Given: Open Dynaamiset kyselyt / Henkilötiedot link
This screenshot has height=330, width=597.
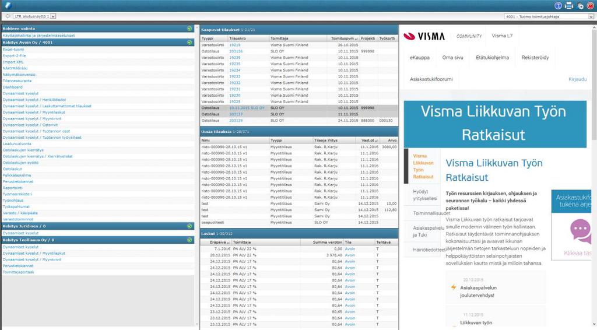Looking at the screenshot, I should (34, 100).
